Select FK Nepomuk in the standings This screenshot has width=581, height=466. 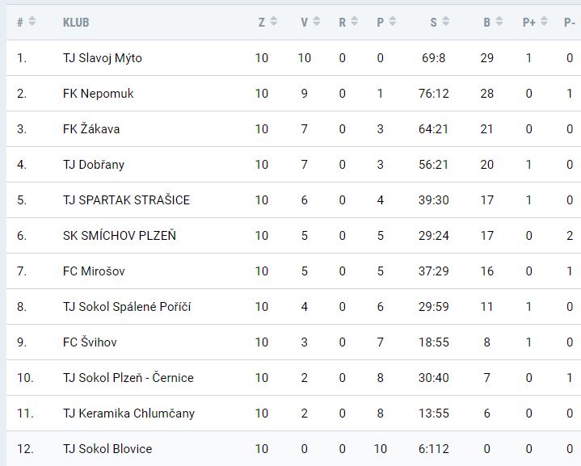[x=98, y=94]
